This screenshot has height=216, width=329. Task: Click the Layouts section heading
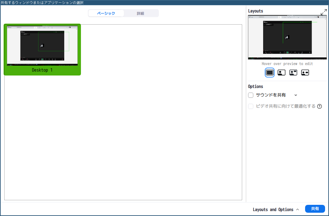coord(256,11)
